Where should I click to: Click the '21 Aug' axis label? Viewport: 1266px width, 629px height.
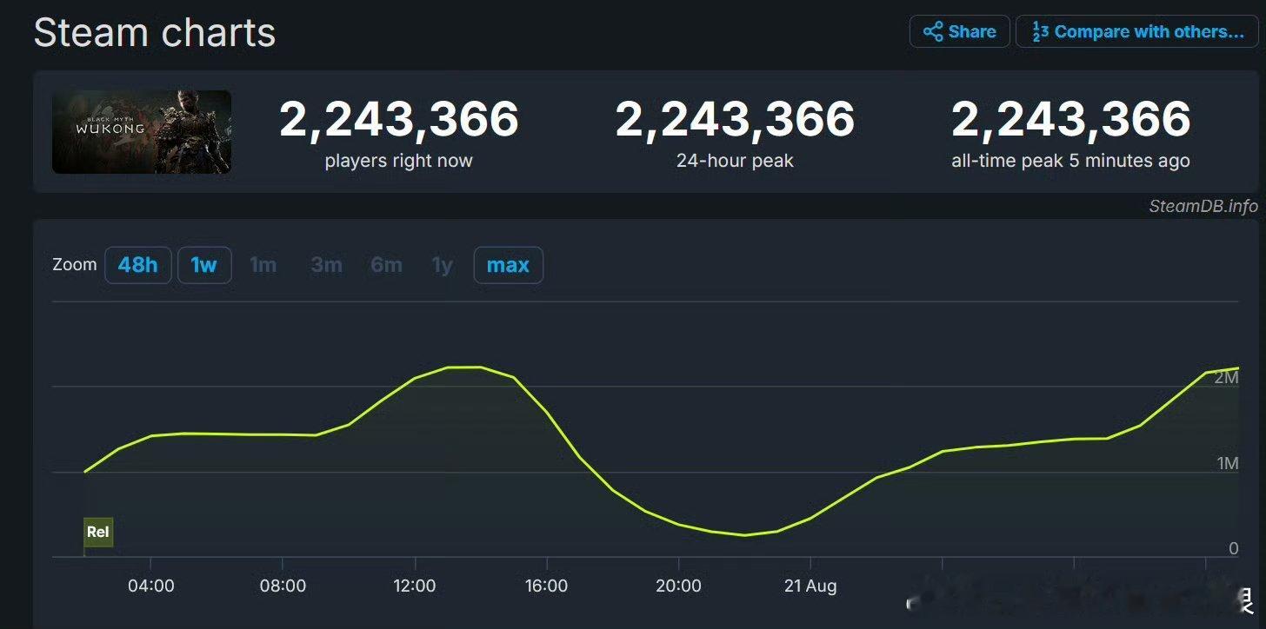[x=810, y=586]
